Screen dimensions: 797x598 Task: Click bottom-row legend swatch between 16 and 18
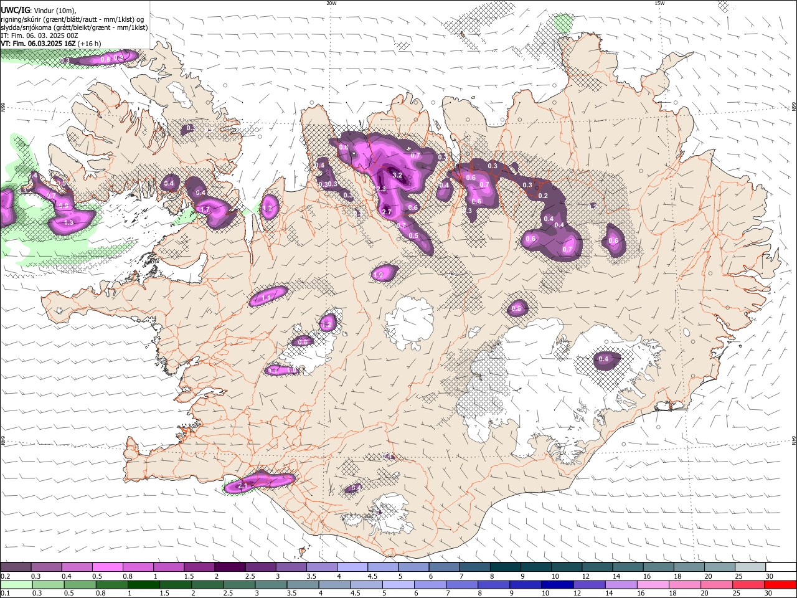[x=652, y=585]
